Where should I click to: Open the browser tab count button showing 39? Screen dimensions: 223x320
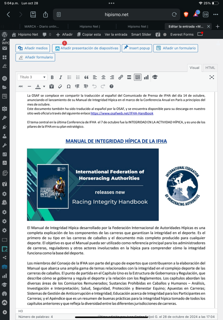tap(206, 14)
